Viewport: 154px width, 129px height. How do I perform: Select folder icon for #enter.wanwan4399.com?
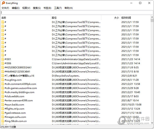3,100
